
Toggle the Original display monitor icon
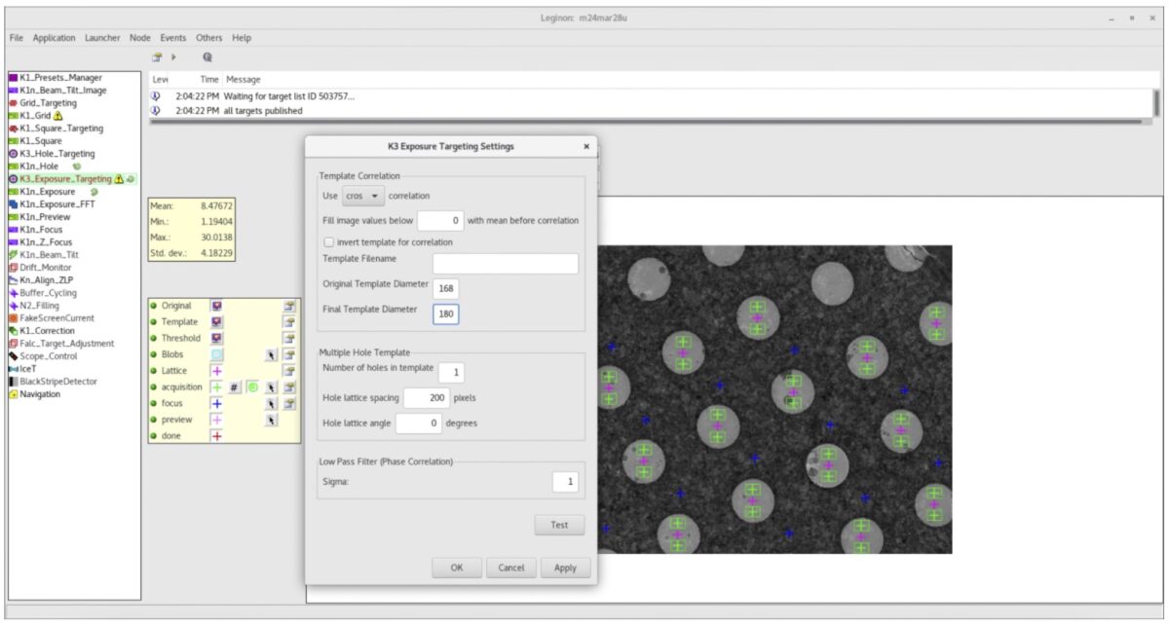pyautogui.click(x=217, y=306)
